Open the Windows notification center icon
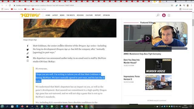The image size is (194, 109). [191, 106]
